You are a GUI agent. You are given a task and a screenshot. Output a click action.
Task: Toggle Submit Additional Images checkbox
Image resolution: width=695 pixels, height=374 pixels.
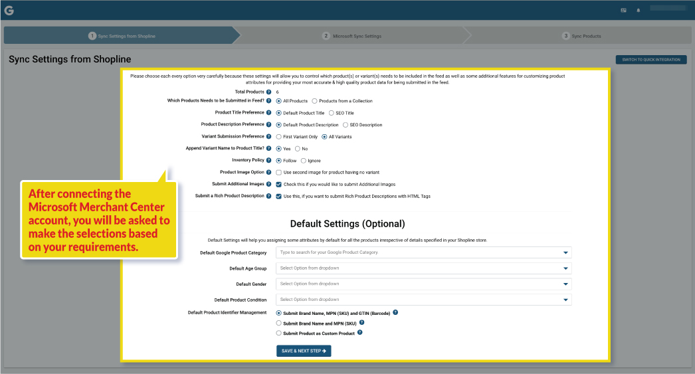279,184
